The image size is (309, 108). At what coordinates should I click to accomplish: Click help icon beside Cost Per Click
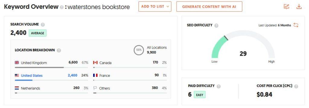pyautogui.click(x=296, y=86)
